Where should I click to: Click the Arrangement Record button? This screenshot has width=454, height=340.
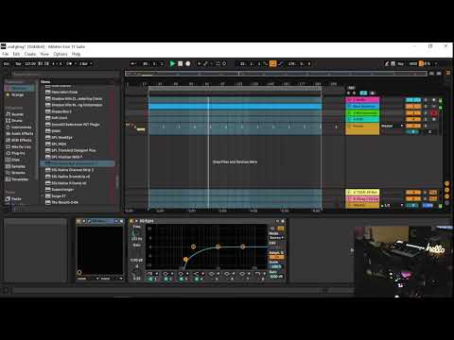[x=188, y=63]
